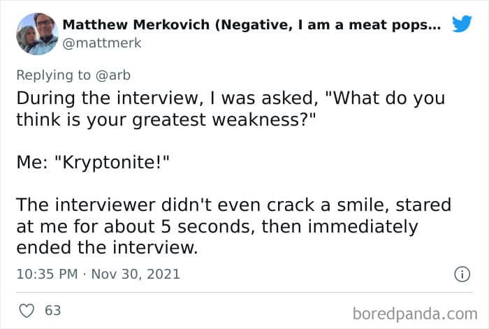This screenshot has height=329, width=489.
Task: Click the 10:35 PM time
Action: pos(47,275)
